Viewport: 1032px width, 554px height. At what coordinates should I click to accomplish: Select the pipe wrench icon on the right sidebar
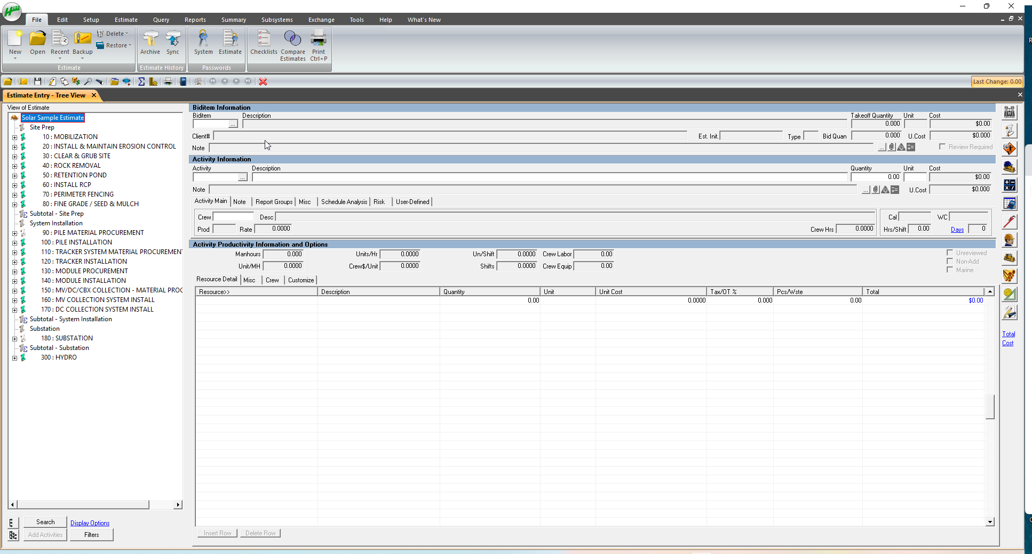[1009, 221]
